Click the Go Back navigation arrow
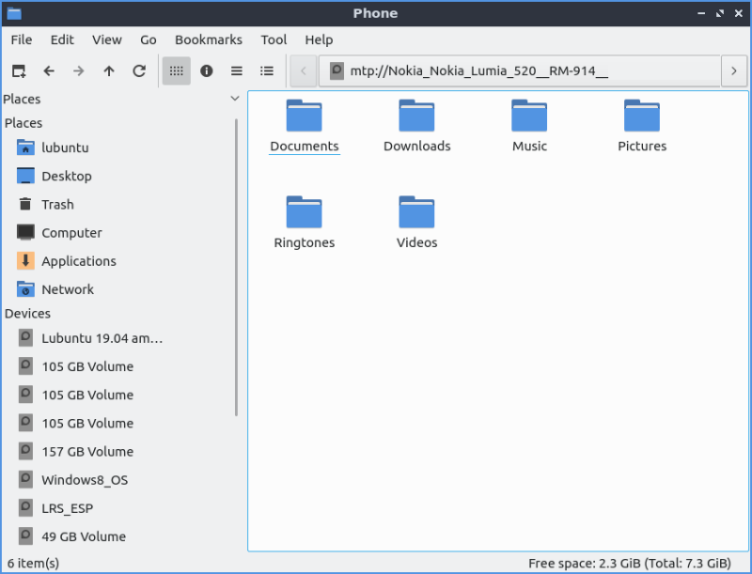 coord(49,70)
